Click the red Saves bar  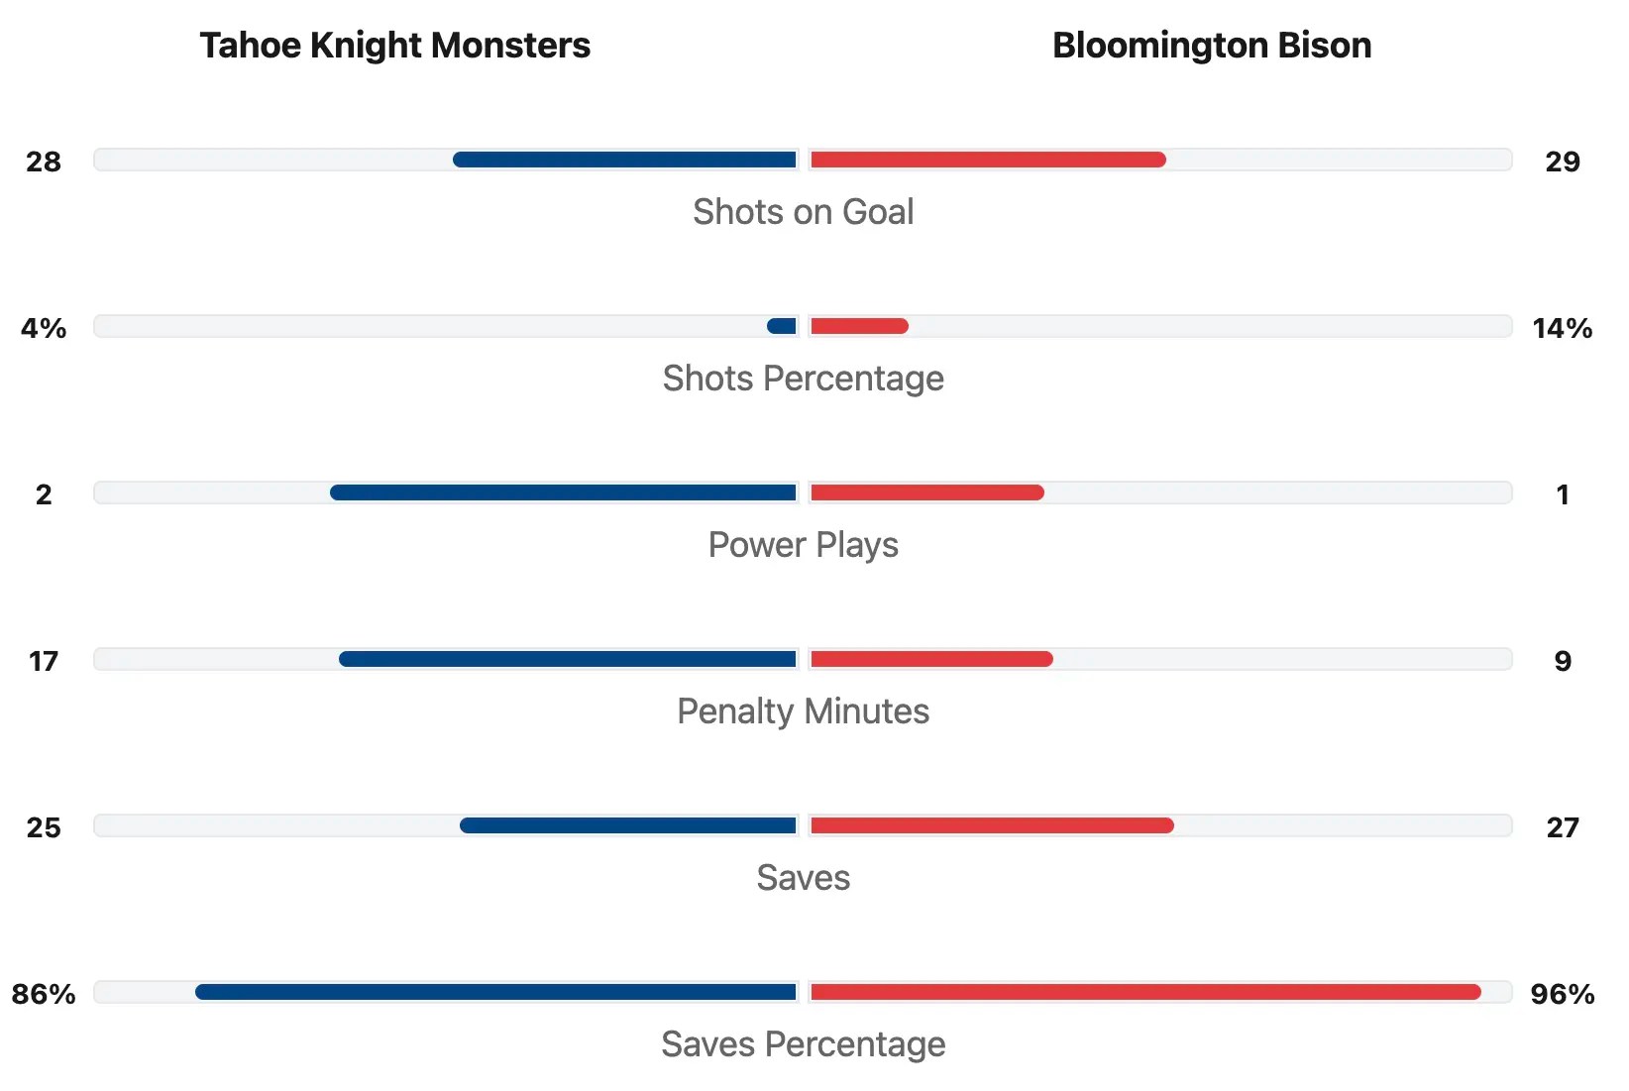pos(992,825)
